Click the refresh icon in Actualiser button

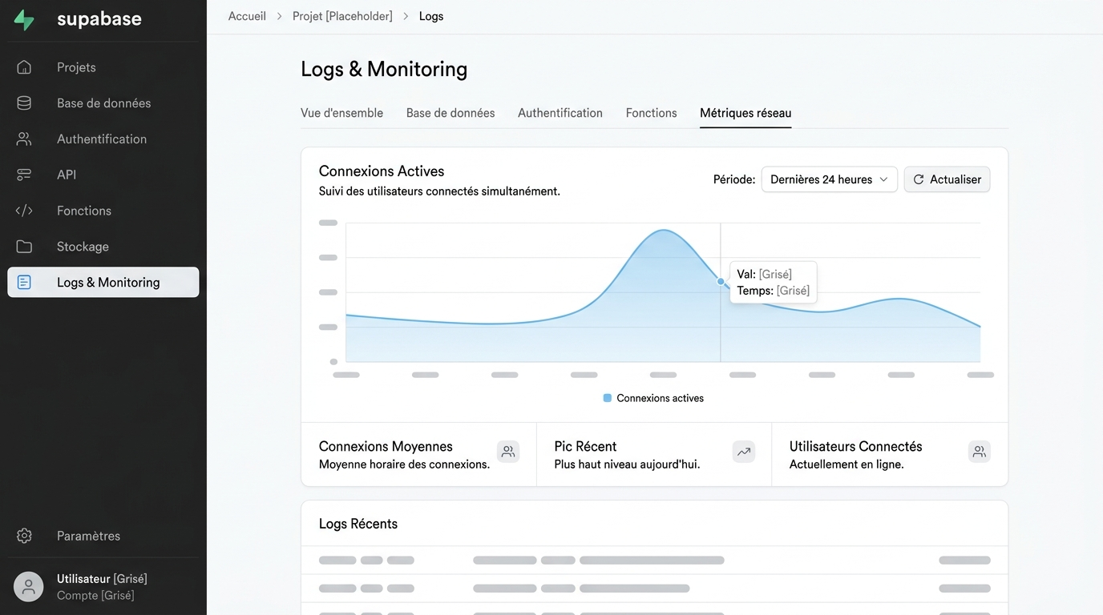point(919,179)
